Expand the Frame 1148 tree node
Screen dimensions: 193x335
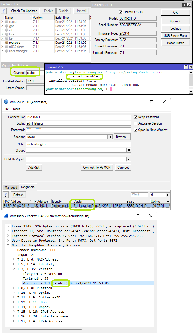[8, 226]
